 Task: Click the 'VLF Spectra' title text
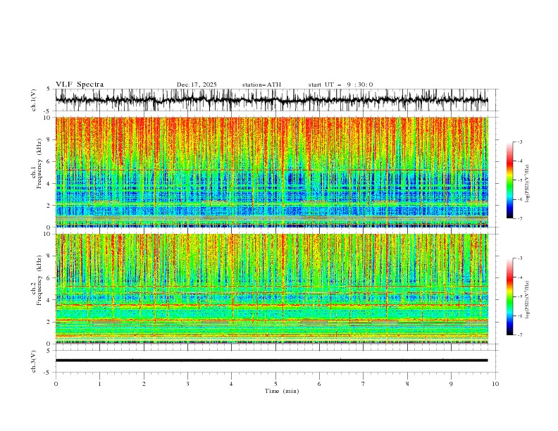point(80,85)
